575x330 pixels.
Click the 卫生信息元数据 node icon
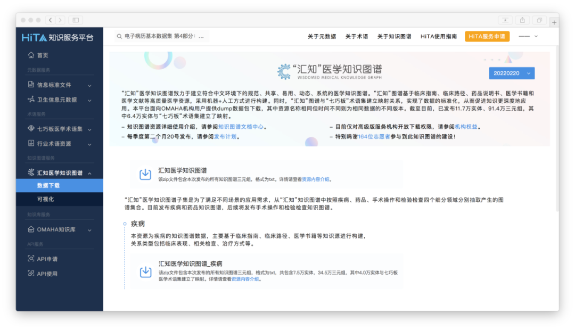[x=31, y=100]
